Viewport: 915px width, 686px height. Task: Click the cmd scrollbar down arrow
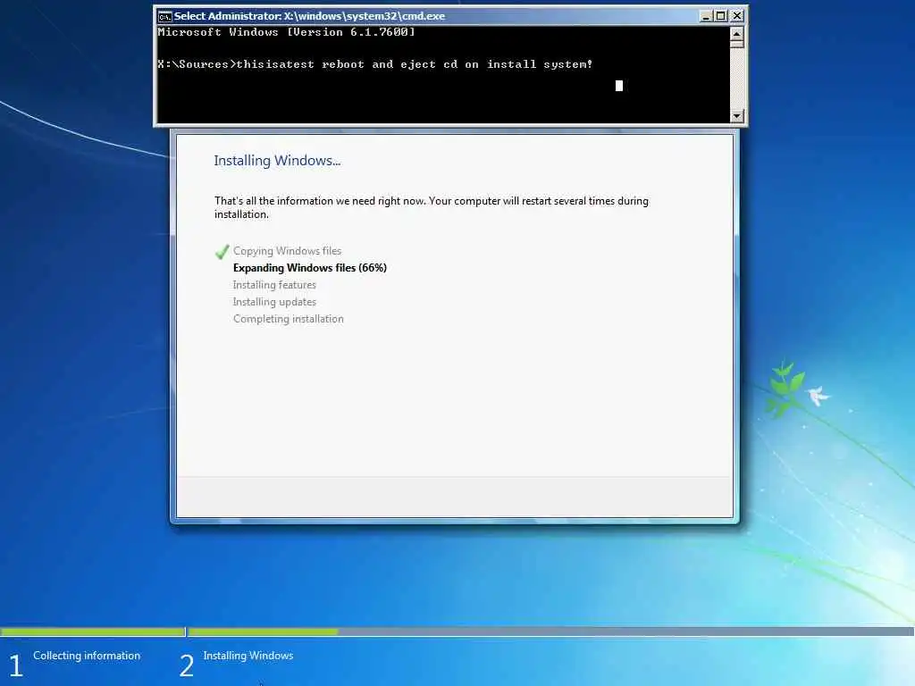736,115
